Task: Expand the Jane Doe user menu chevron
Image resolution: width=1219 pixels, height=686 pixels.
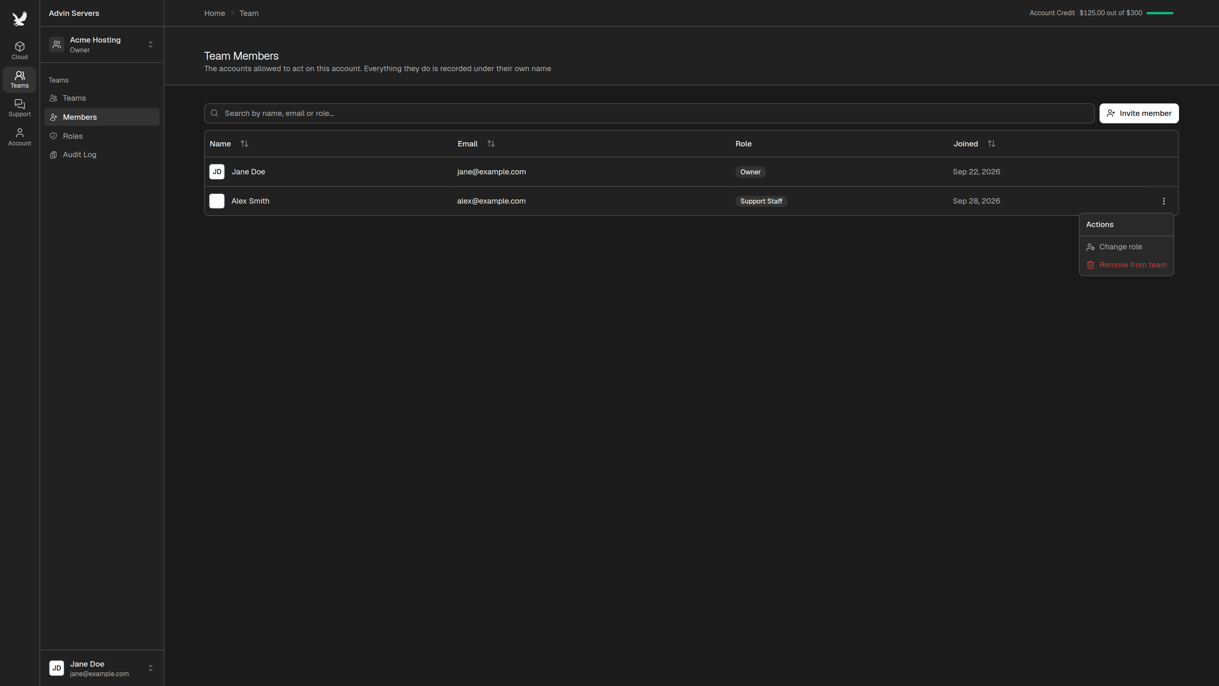Action: 150,668
